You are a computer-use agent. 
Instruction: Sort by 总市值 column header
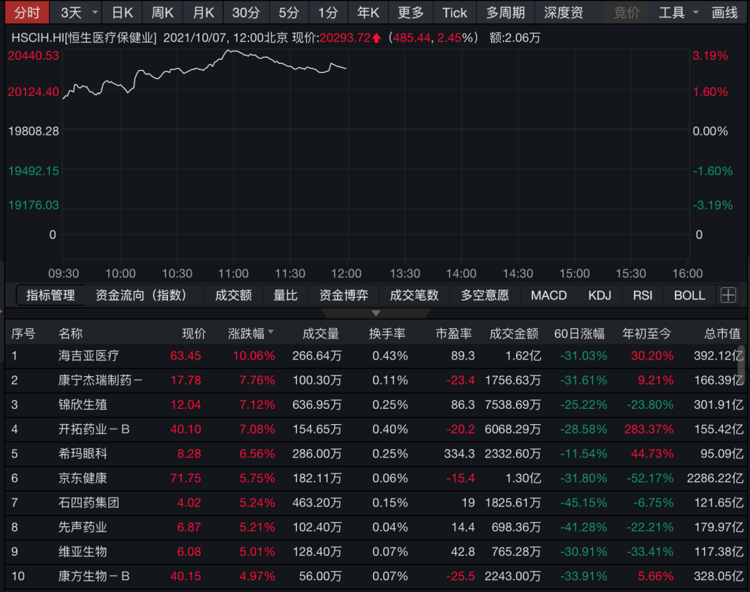coord(722,333)
